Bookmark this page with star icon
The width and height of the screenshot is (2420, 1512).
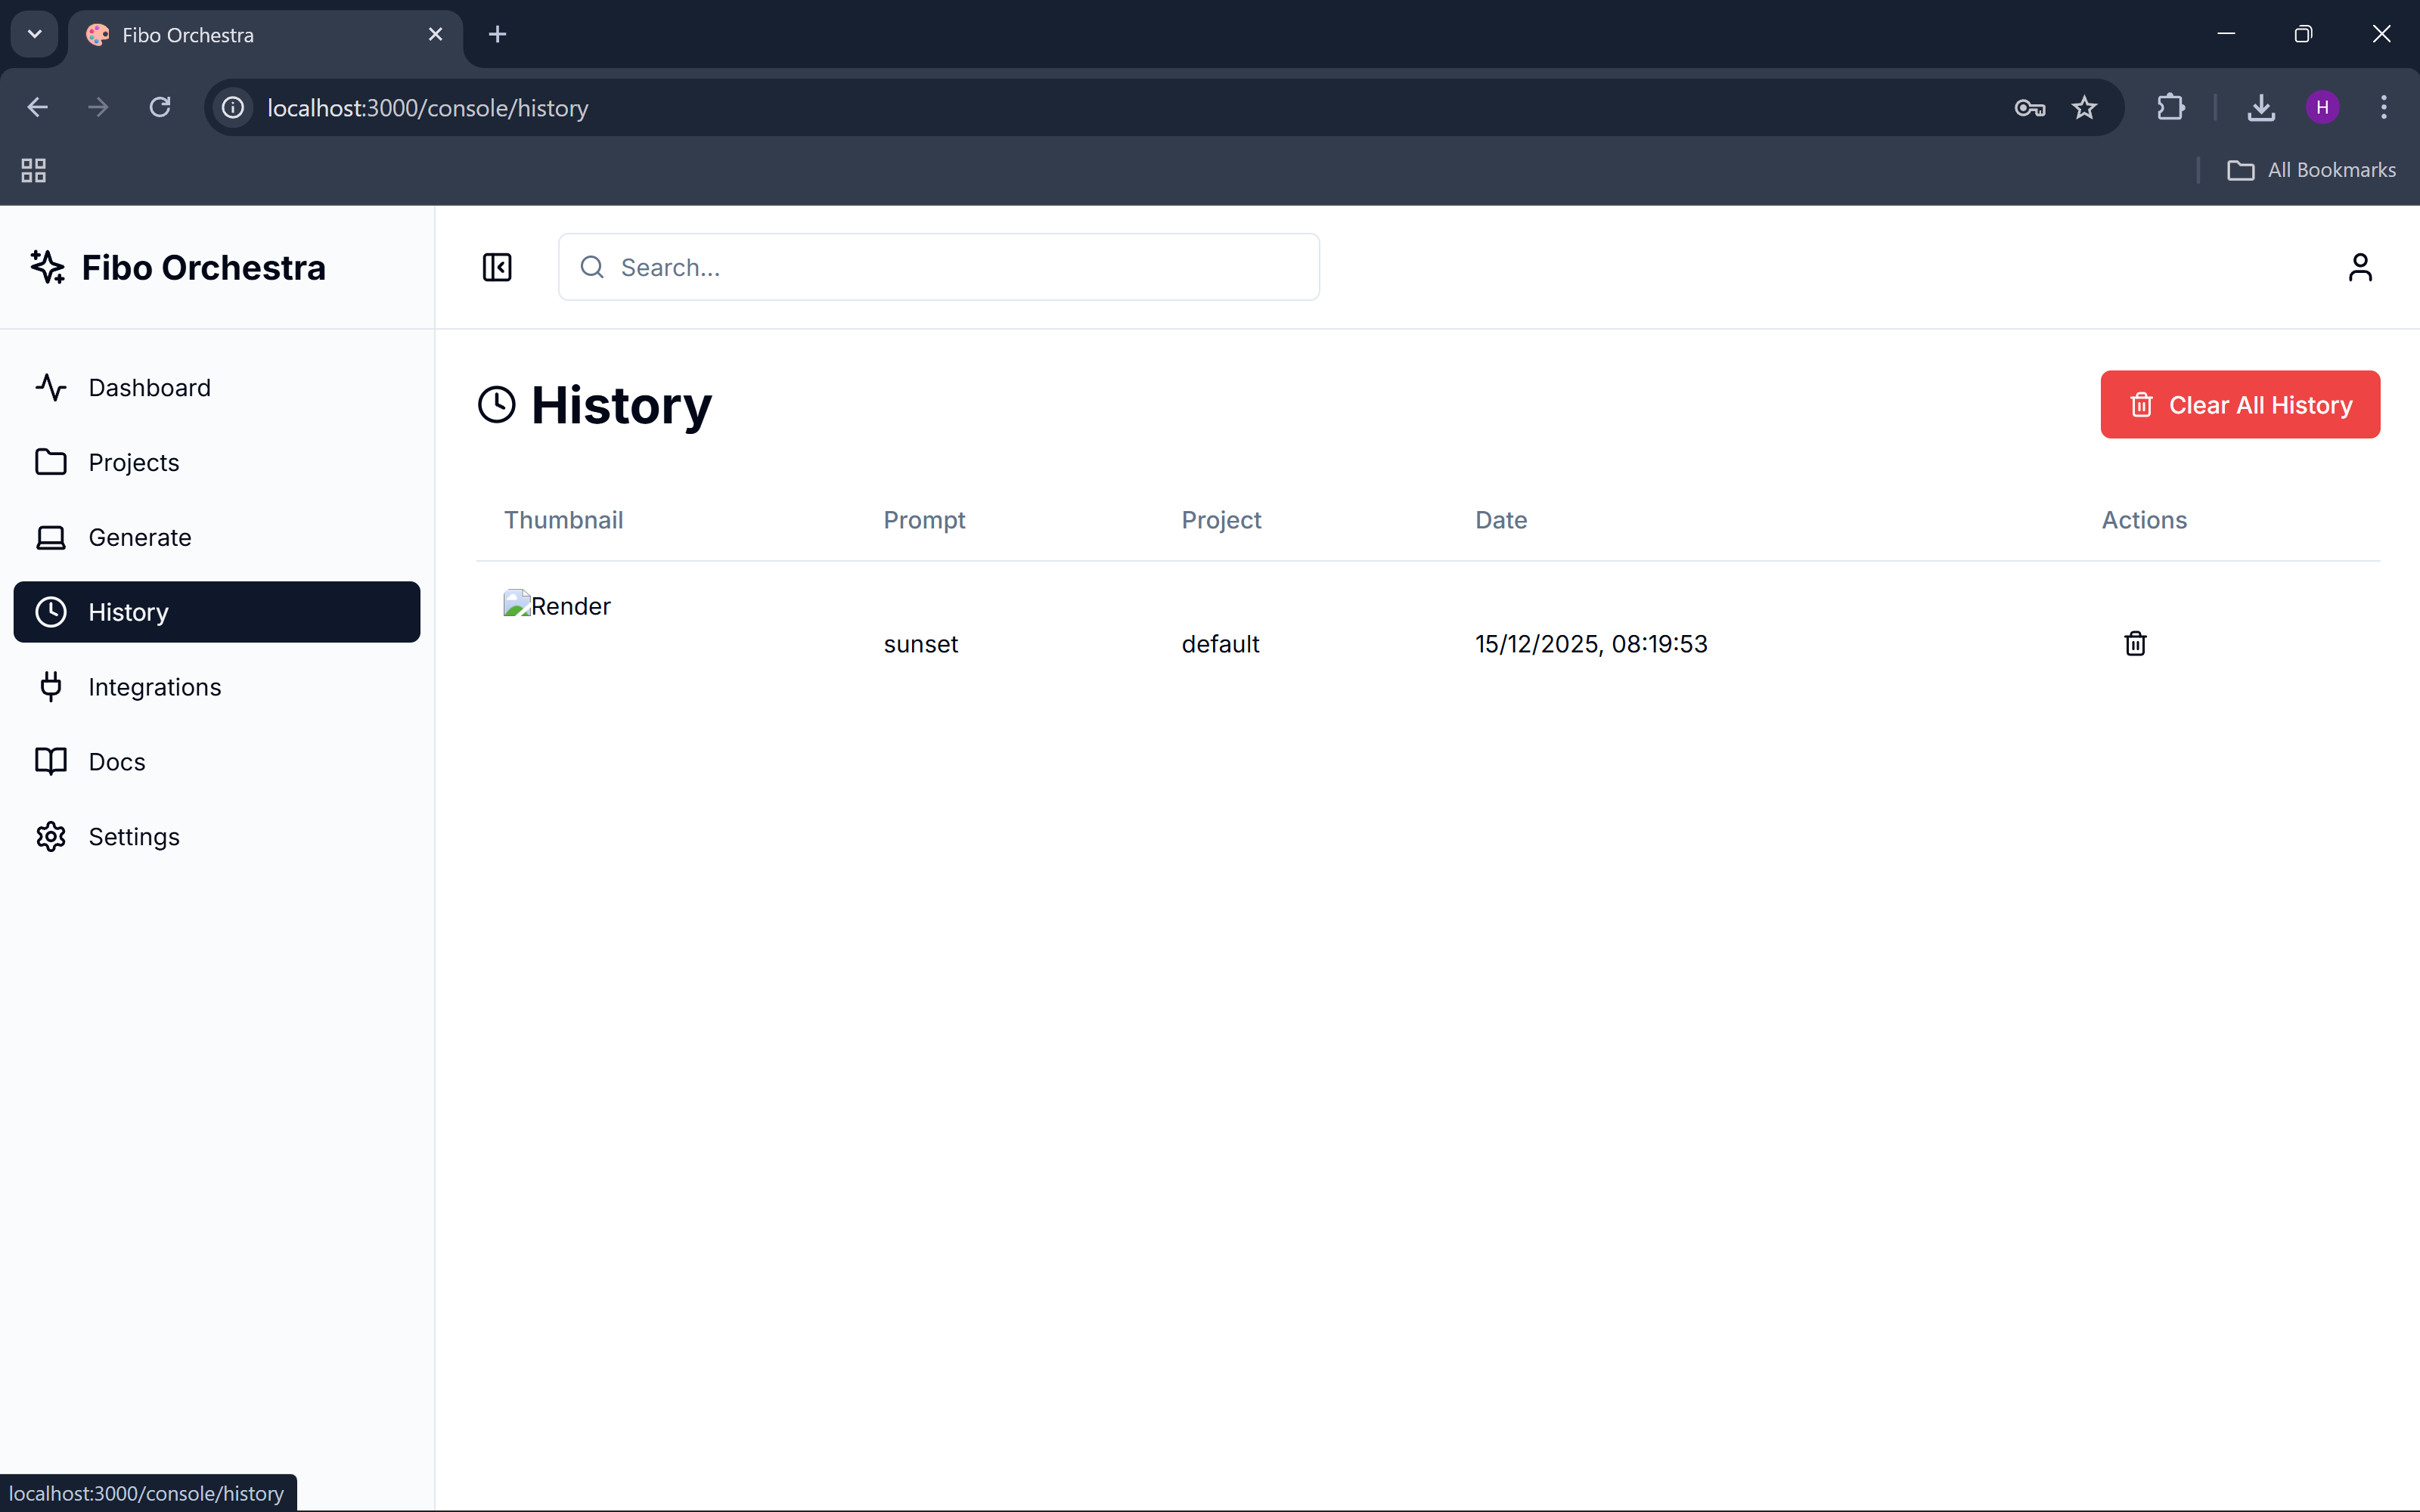[x=2083, y=108]
